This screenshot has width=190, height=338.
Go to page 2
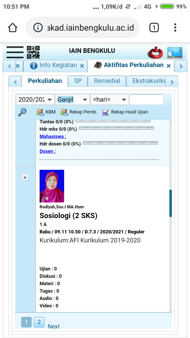coord(39,322)
